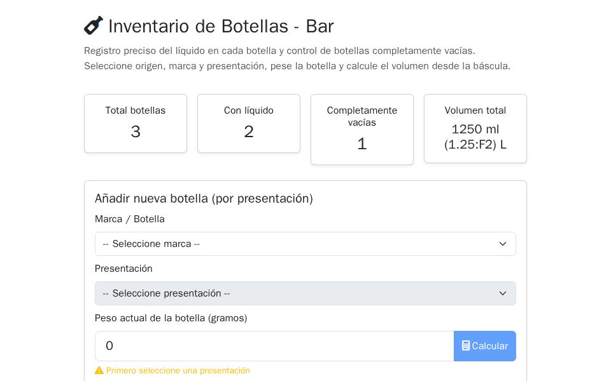
Task: Click the 'Completamente vacías' stat card
Action: coord(362,130)
